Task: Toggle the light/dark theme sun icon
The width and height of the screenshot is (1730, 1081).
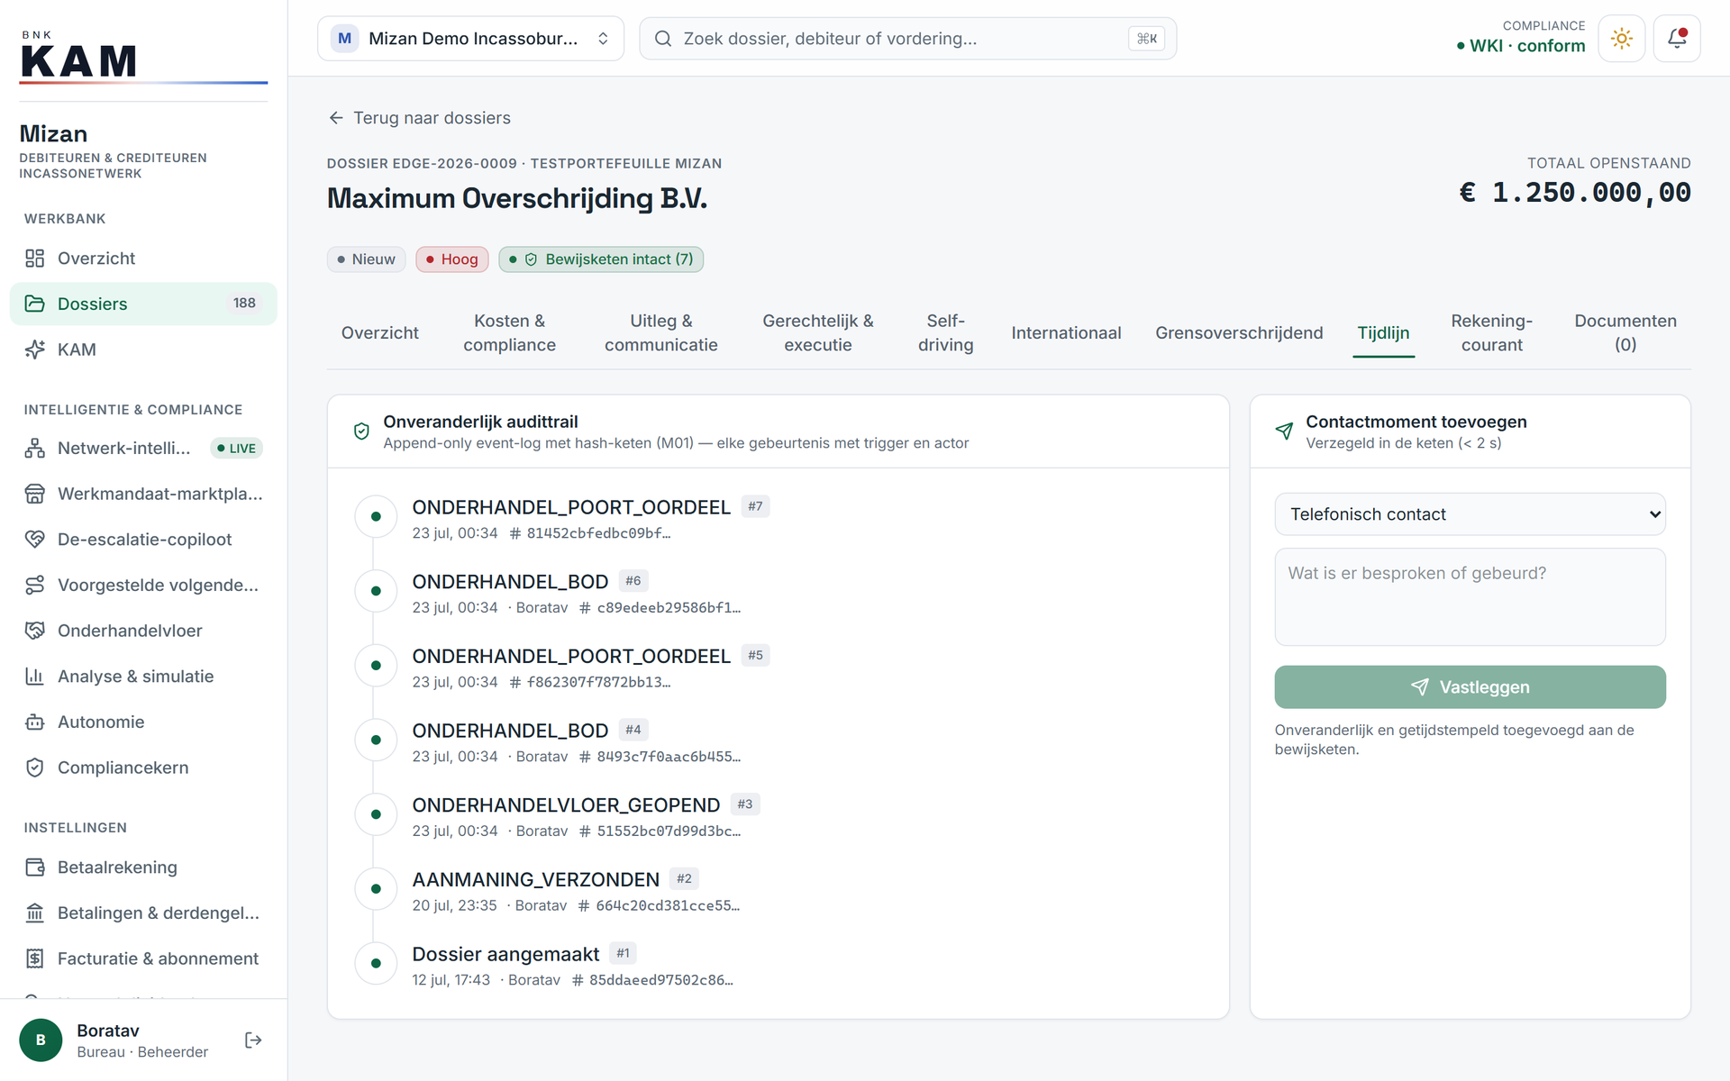Action: coord(1621,39)
